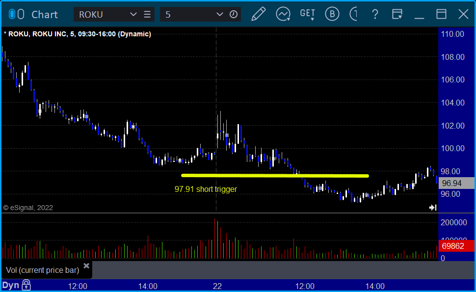Screen dimensions: 476x292
Task: Open the page layout icon with arrow
Action: click(x=397, y=14)
